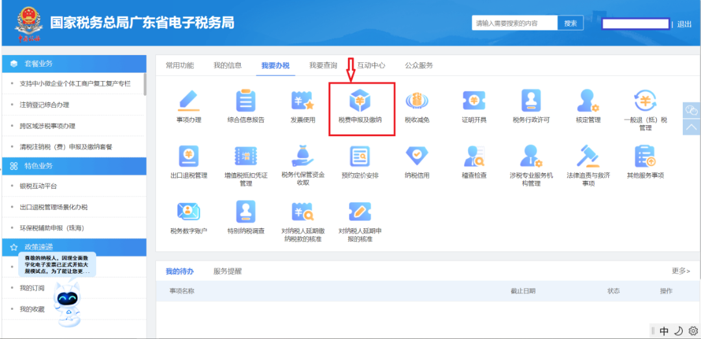The image size is (701, 339).
Task: Focus the search input field
Action: (515, 23)
